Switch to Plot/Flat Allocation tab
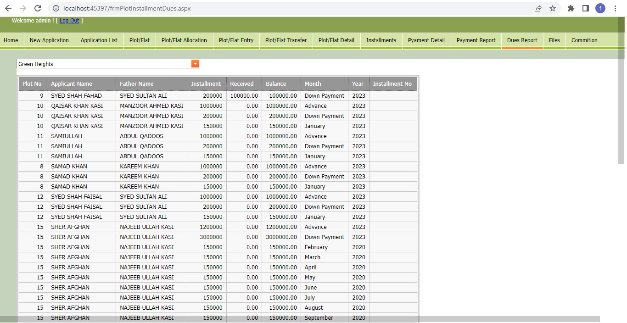Viewport: 627px width, 323px height. [184, 40]
